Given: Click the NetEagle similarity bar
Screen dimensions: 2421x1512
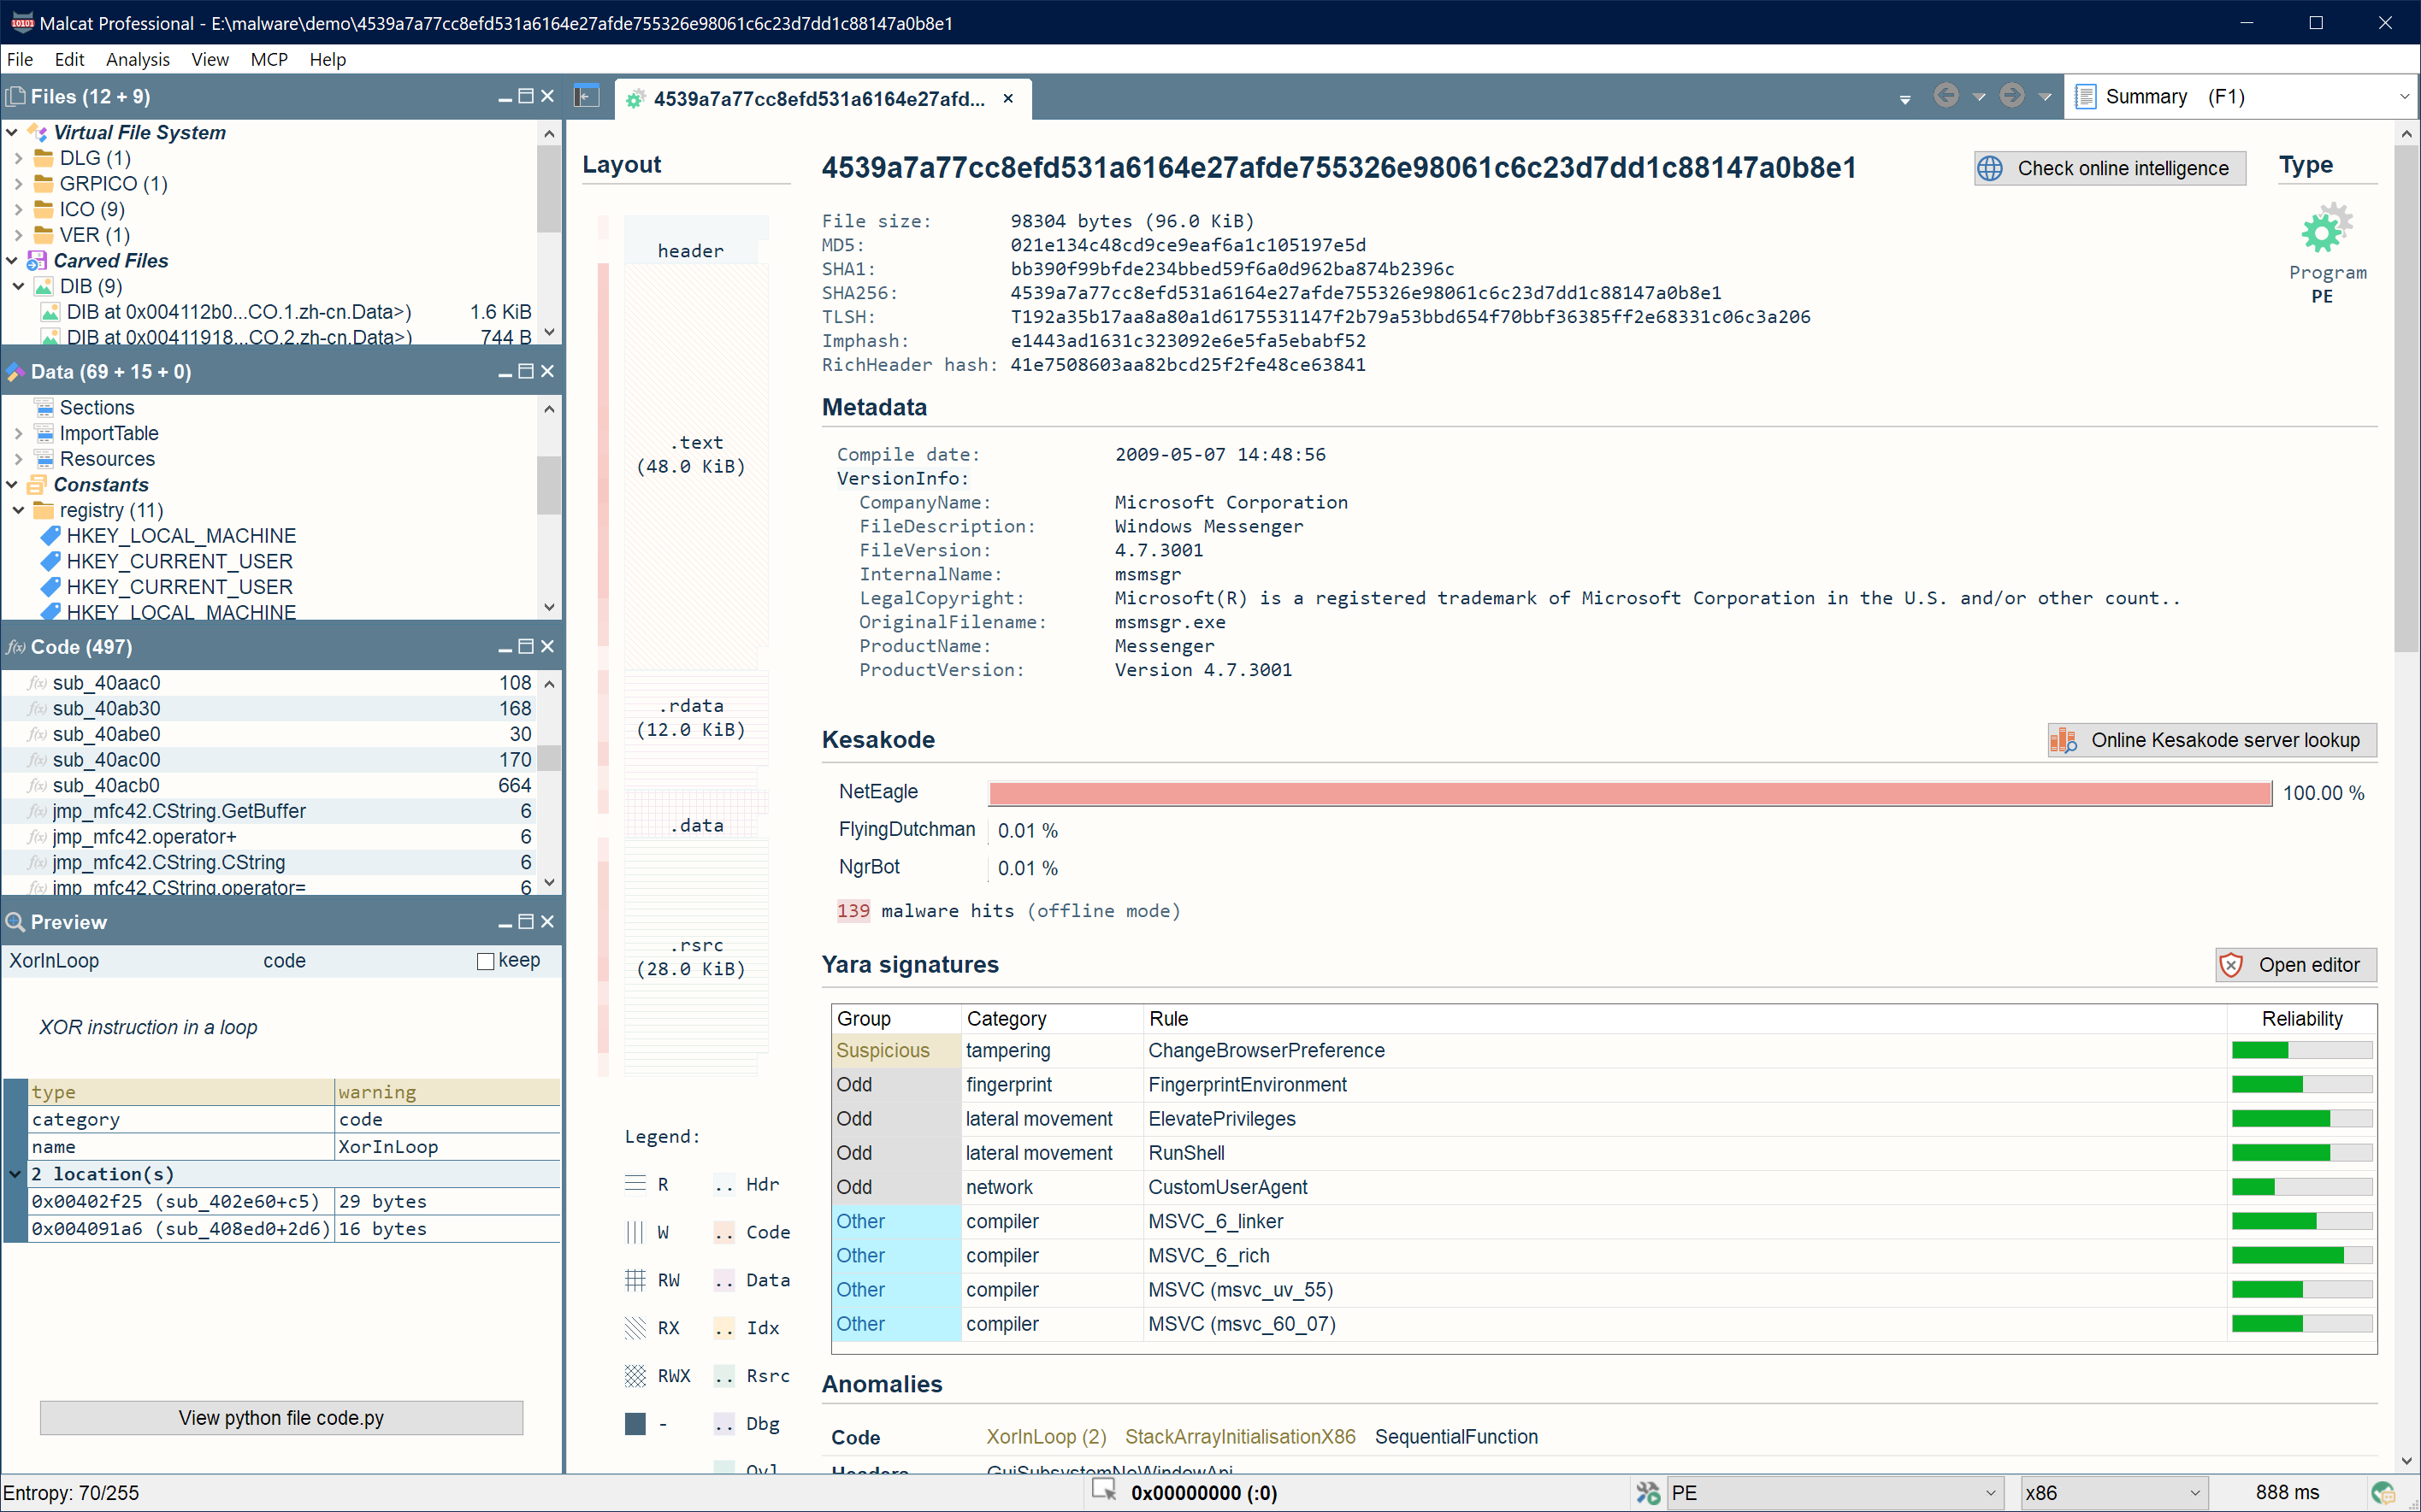Looking at the screenshot, I should (1630, 793).
